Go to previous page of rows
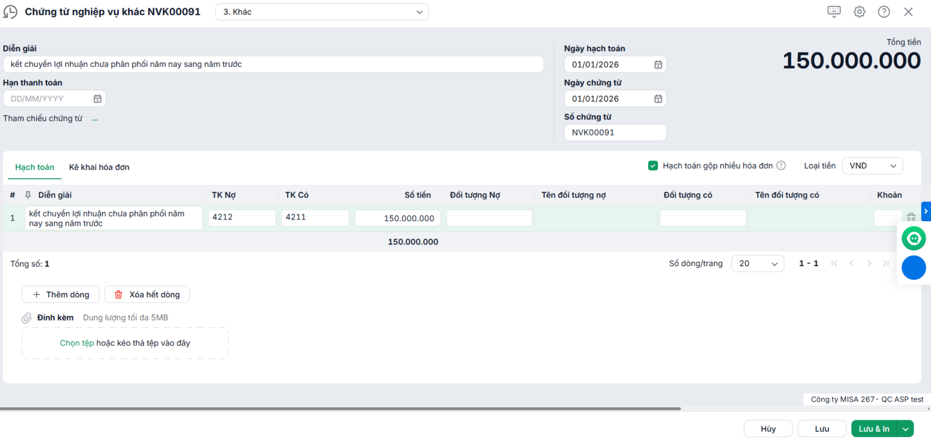 coord(851,264)
